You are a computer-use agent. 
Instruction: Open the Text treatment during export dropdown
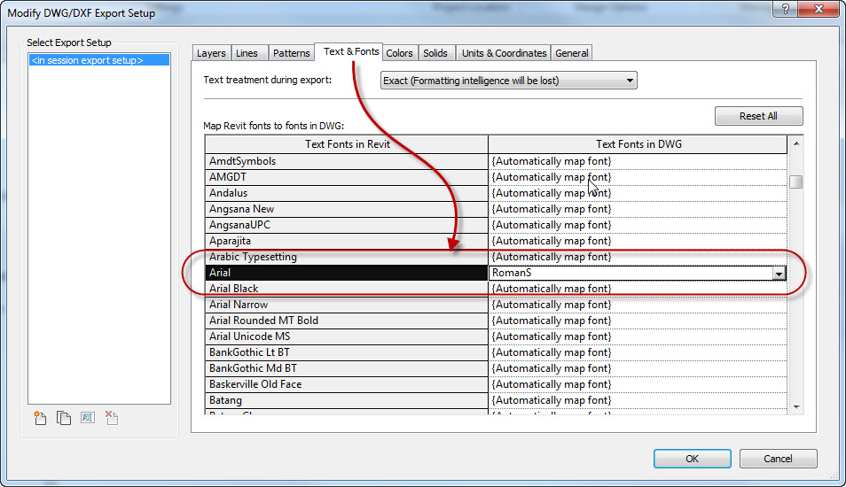pyautogui.click(x=508, y=81)
